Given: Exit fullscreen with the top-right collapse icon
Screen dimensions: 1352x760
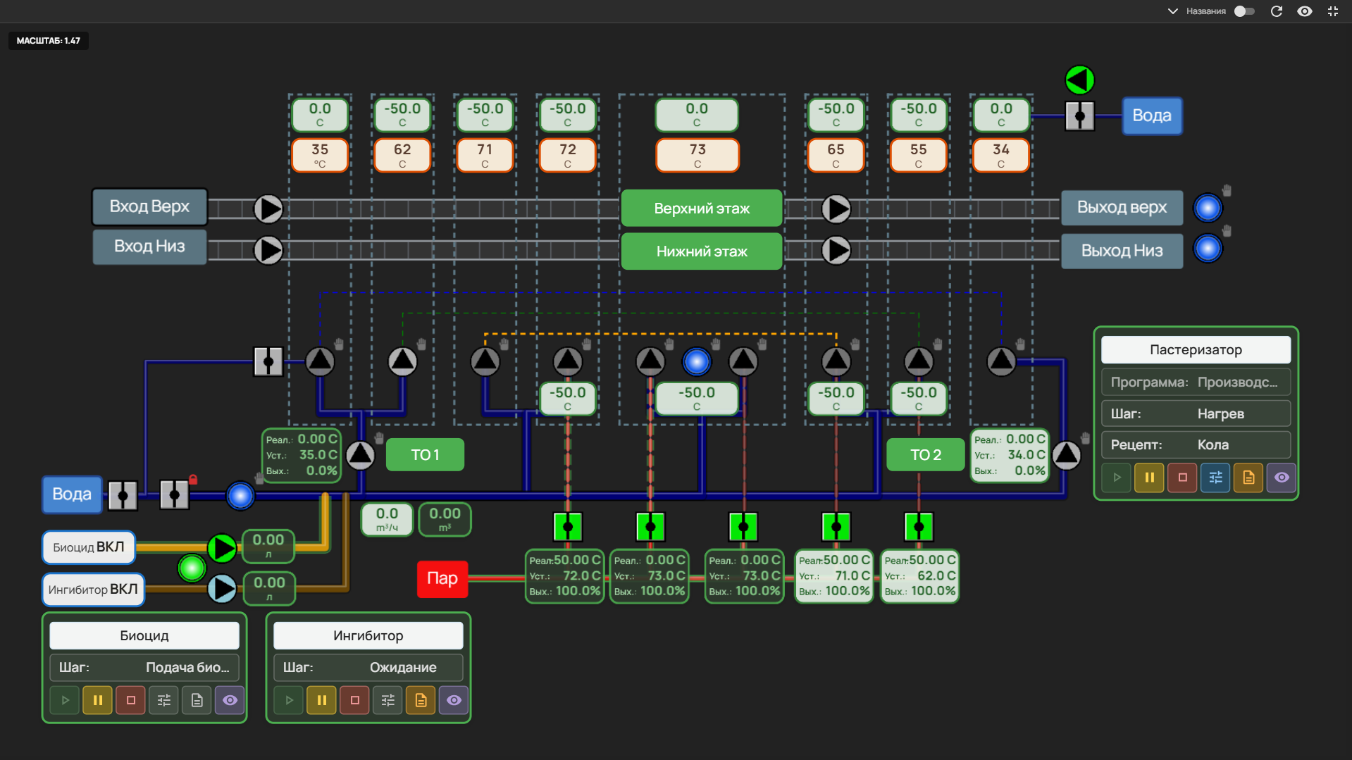Looking at the screenshot, I should [x=1333, y=11].
